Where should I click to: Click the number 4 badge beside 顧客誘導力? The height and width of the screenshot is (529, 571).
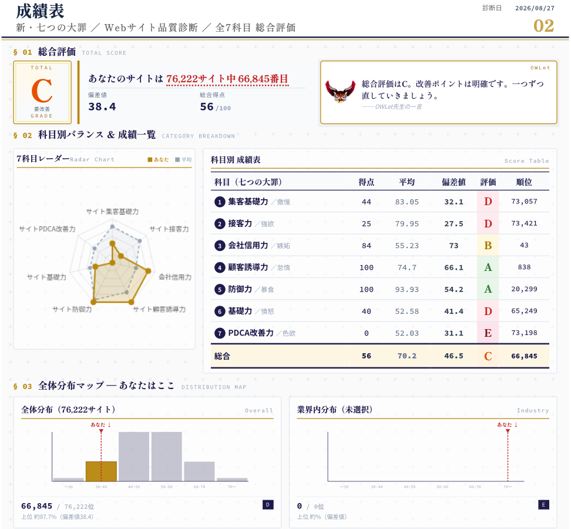pyautogui.click(x=220, y=268)
